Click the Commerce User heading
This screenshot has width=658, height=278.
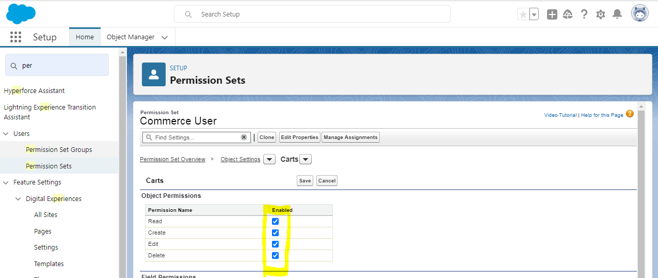pos(178,121)
